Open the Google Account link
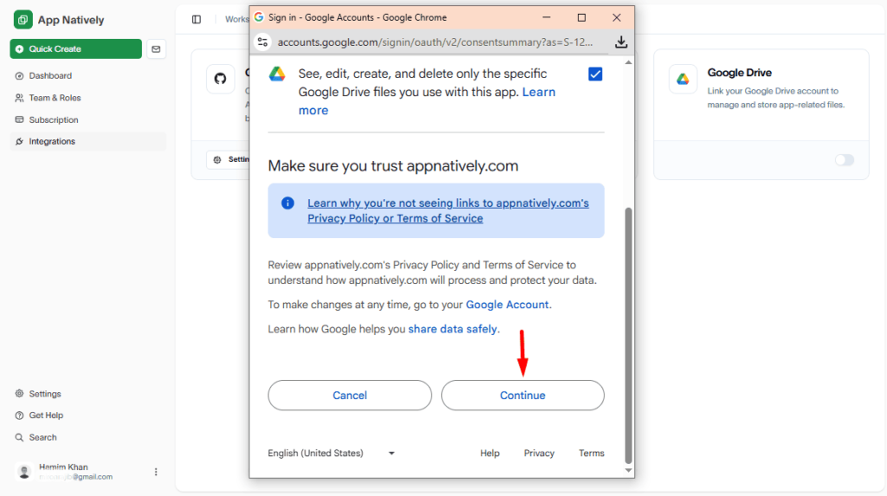This screenshot has width=887, height=496. [x=507, y=305]
